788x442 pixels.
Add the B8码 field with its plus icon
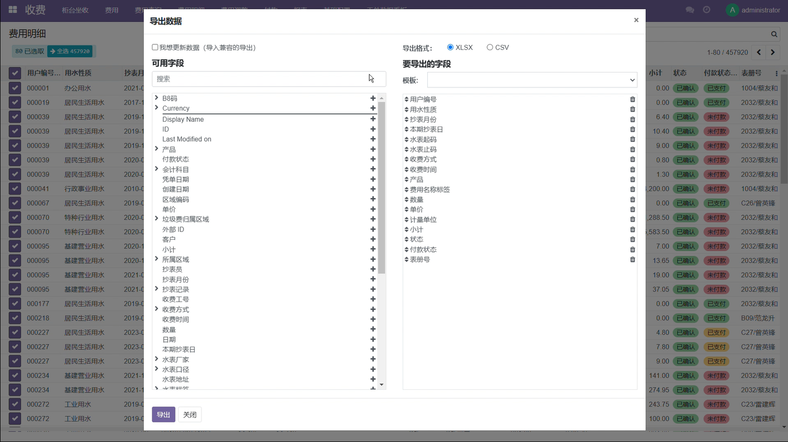(373, 98)
